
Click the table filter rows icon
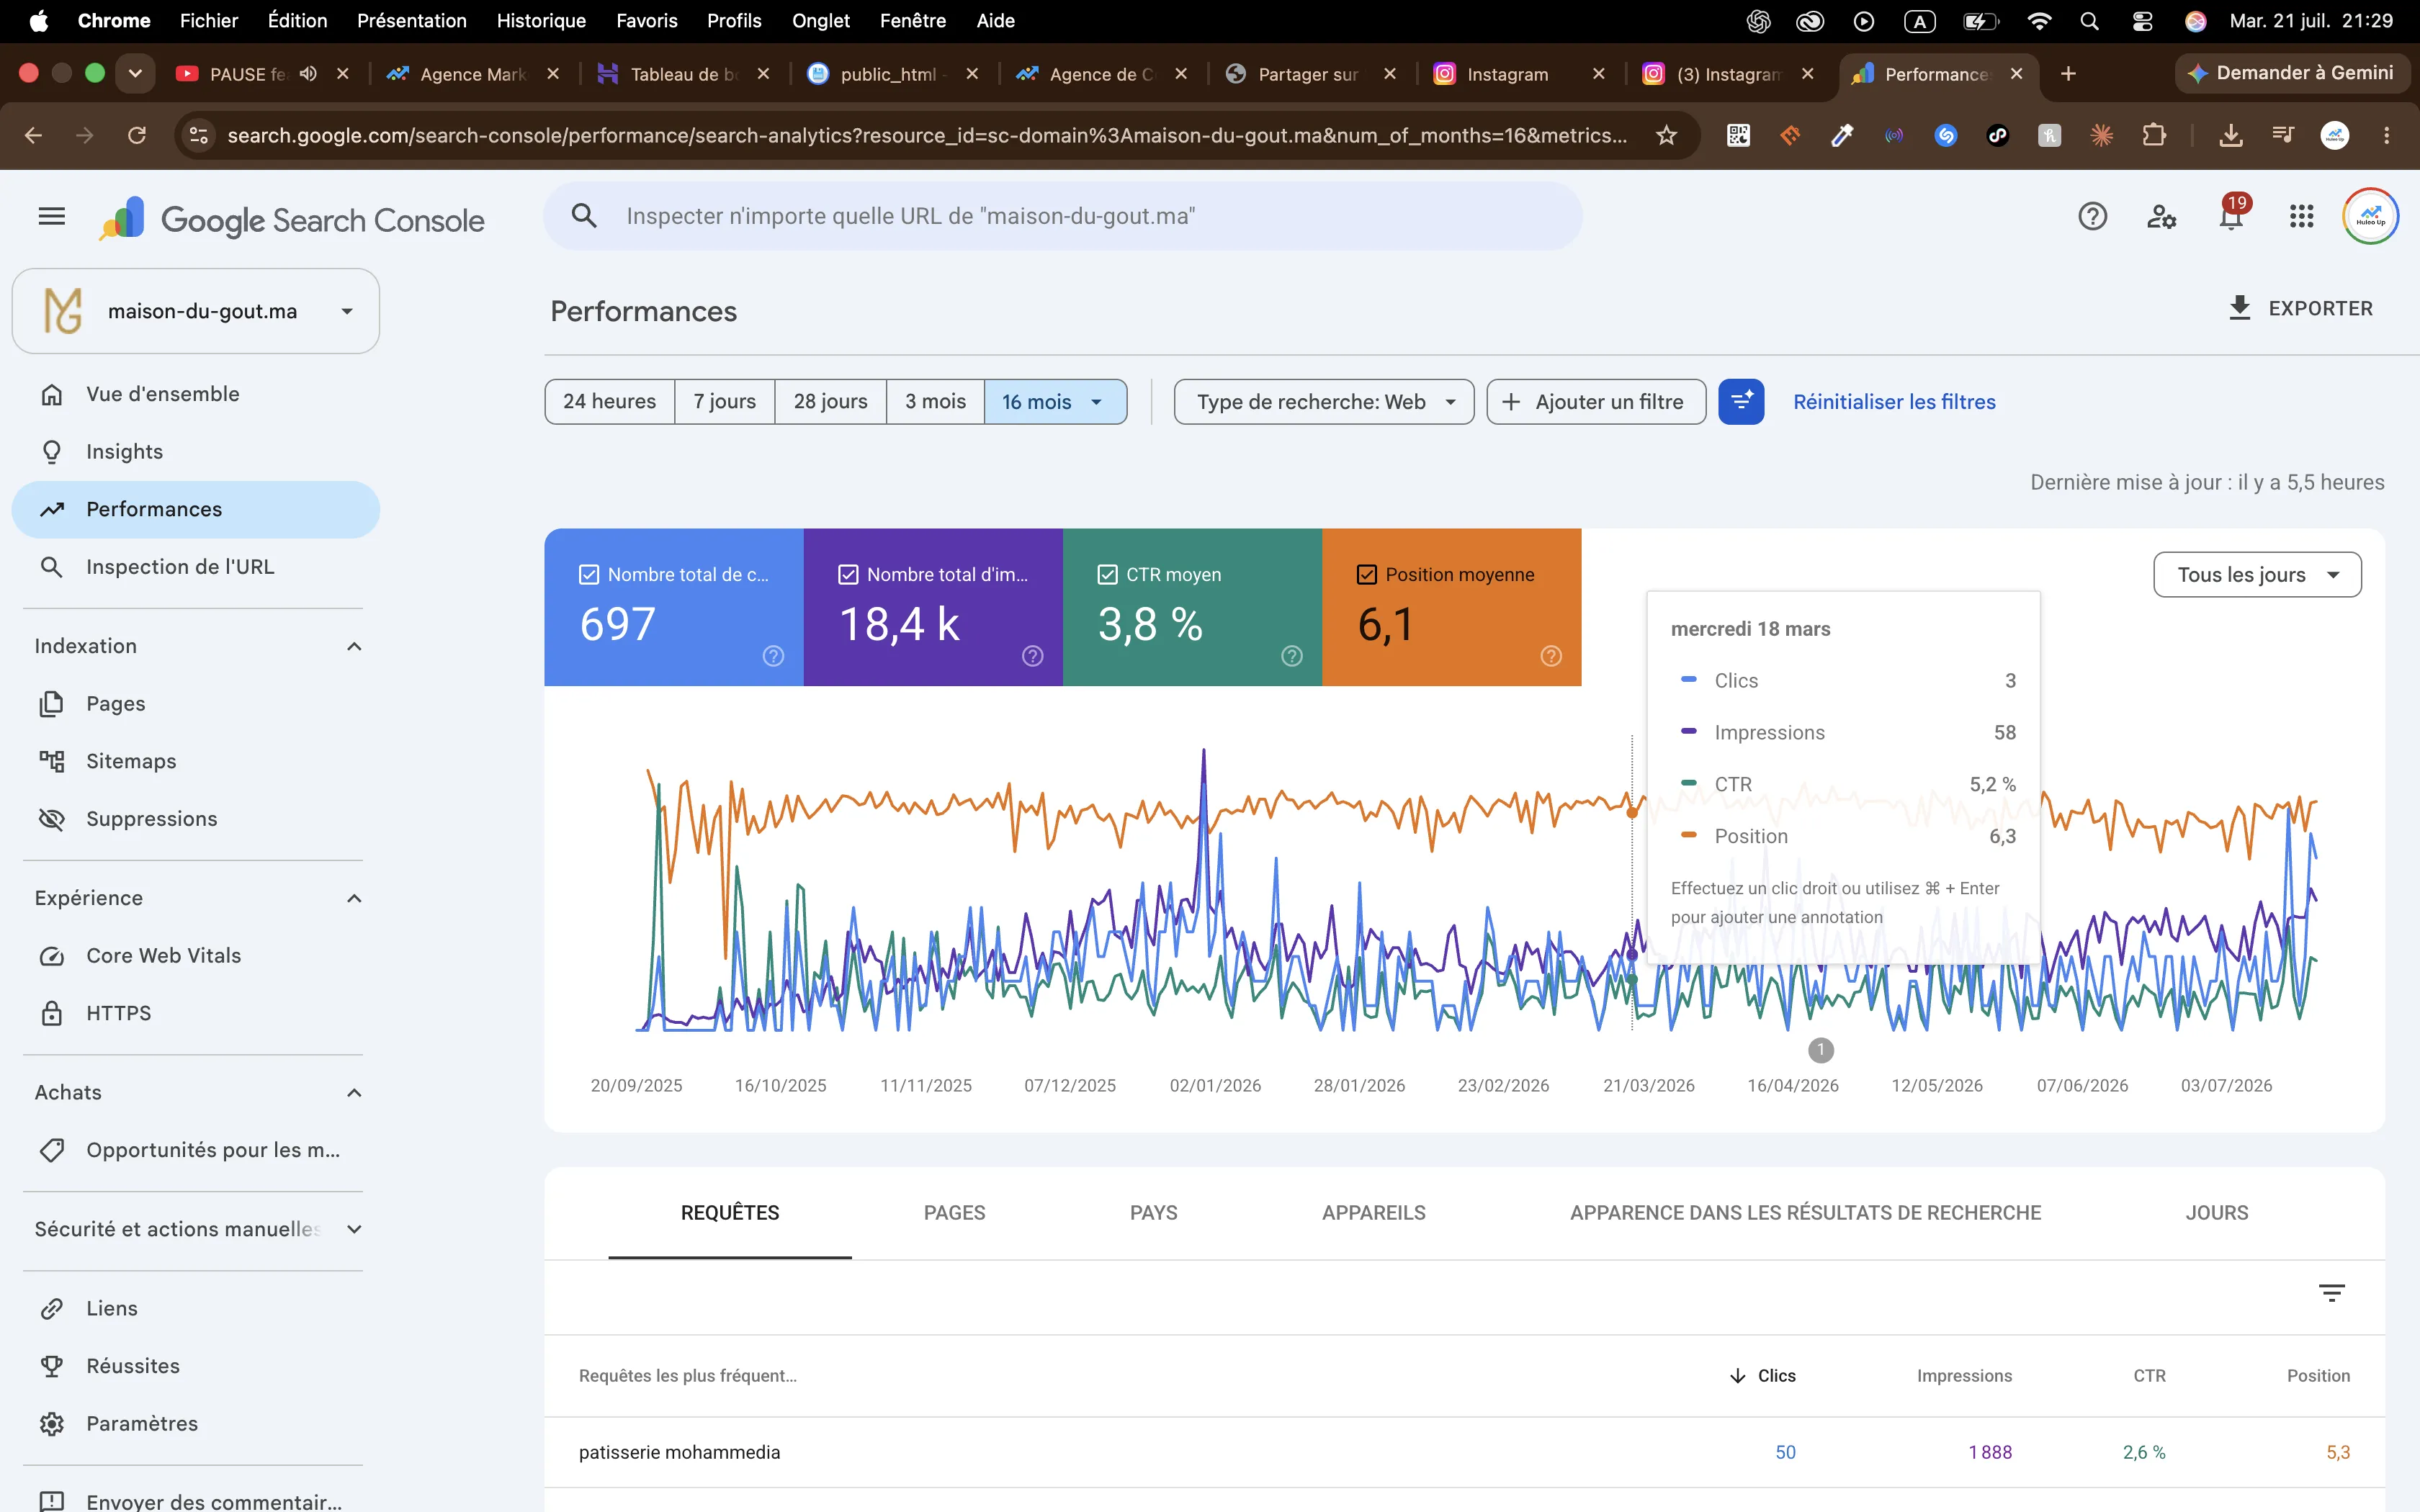(2331, 1293)
